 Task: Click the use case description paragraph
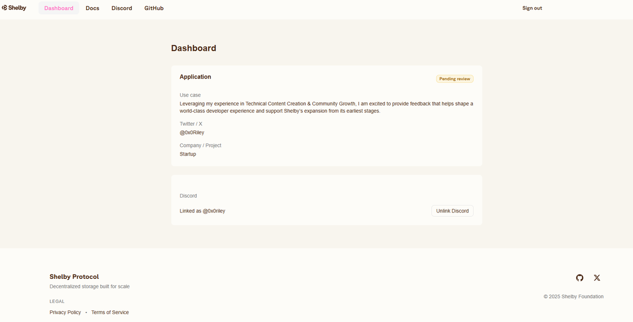(327, 108)
